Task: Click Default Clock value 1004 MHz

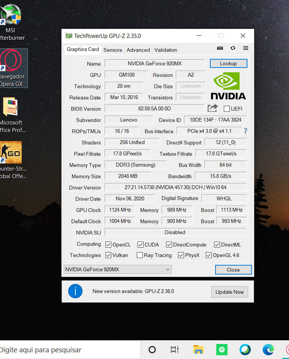Action: coord(120,221)
